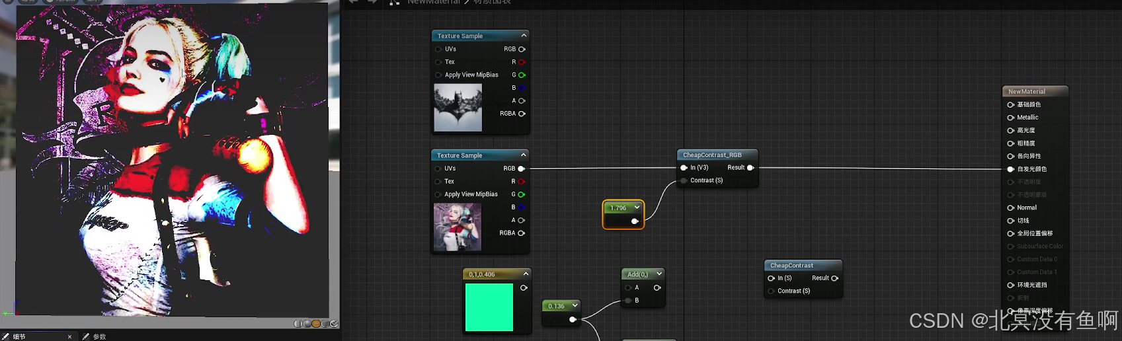This screenshot has width=1122, height=341.
Task: Click 全局位置偏移 pin on NewMaterial node
Action: [1010, 233]
